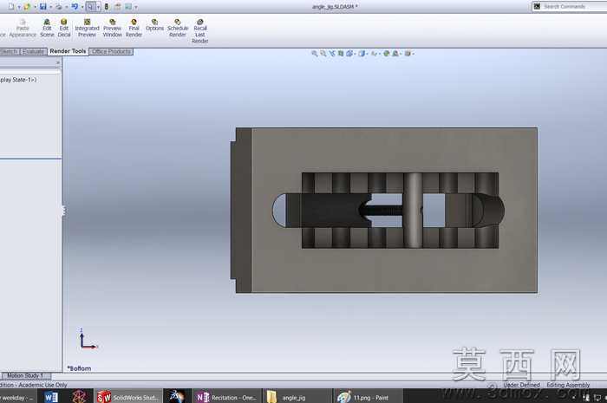Open the Apply Scene icon
The image size is (607, 403).
(395, 54)
